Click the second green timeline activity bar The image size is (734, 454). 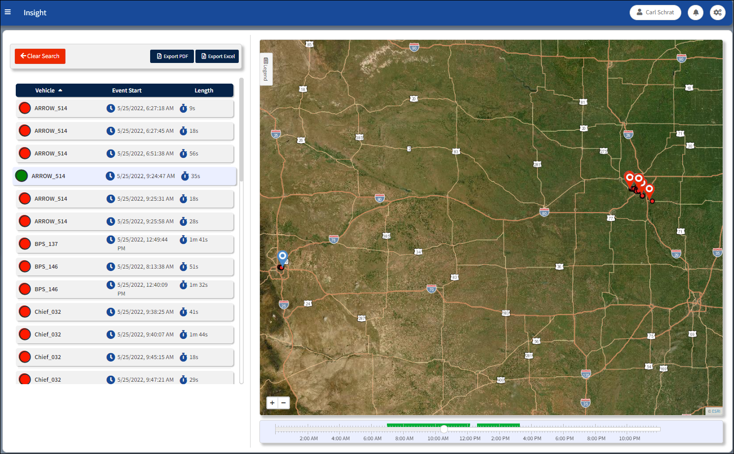498,425
